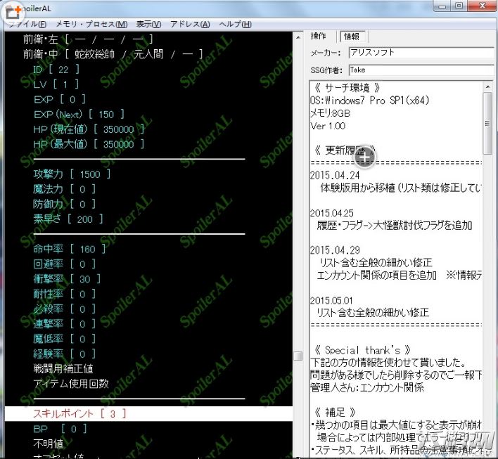The image size is (498, 459).
Task: Select the HP (現在値) entry
Action: (89, 129)
